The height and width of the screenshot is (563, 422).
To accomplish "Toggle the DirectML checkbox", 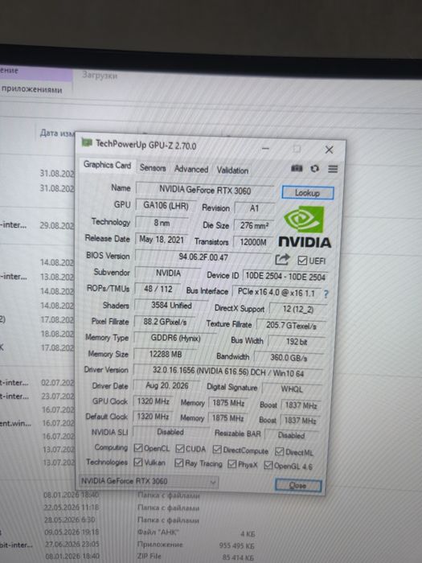I will point(279,451).
